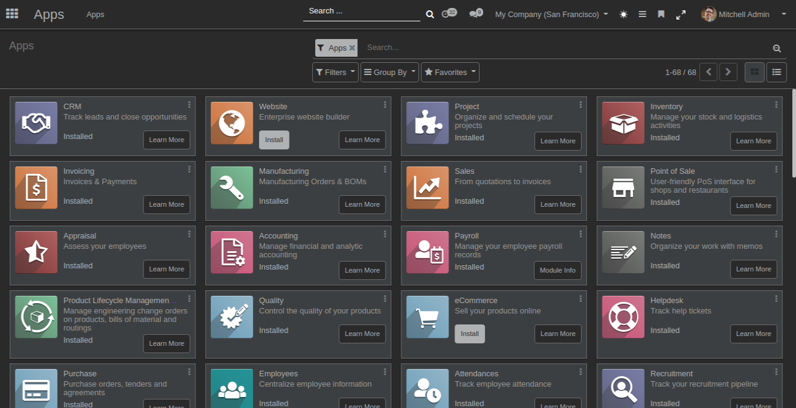Open the Helpdesk lifebuoy app icon
796x408 pixels.
coord(623,317)
